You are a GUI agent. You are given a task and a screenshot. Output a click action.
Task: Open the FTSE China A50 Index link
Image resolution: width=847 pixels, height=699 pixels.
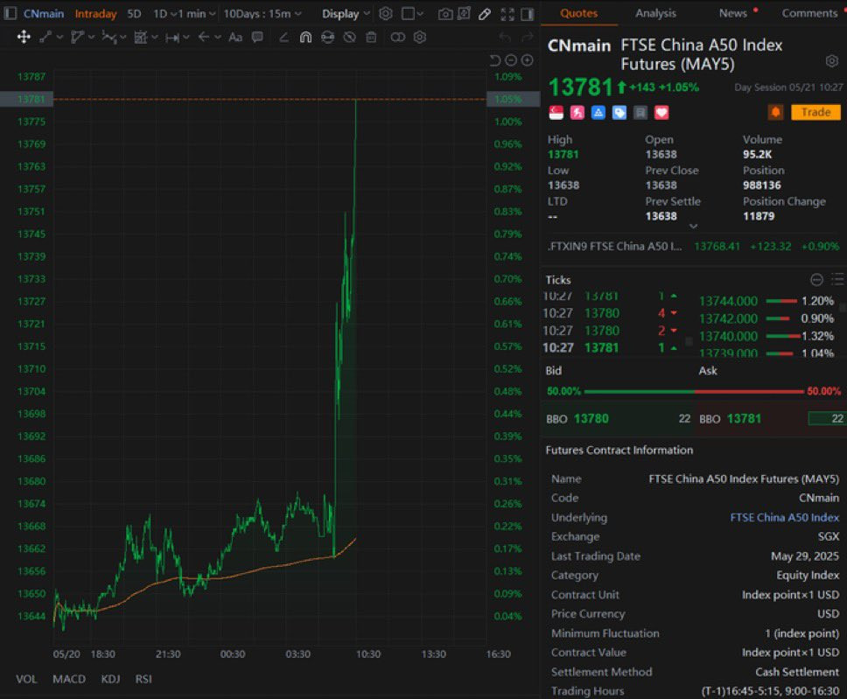tap(784, 518)
